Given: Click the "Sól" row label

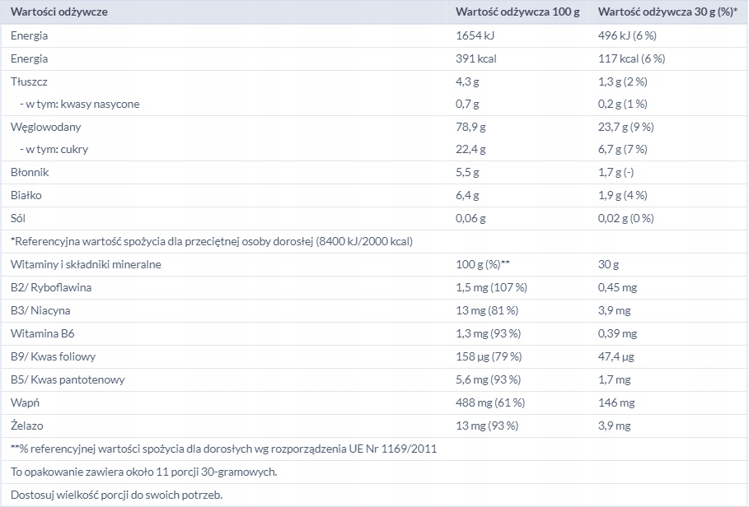Looking at the screenshot, I should [19, 218].
